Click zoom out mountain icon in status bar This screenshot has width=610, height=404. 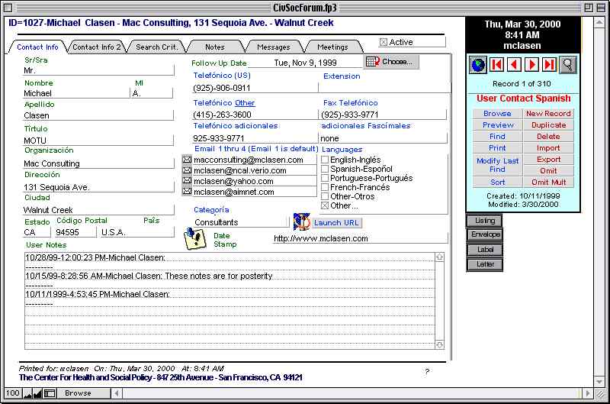tap(27, 393)
